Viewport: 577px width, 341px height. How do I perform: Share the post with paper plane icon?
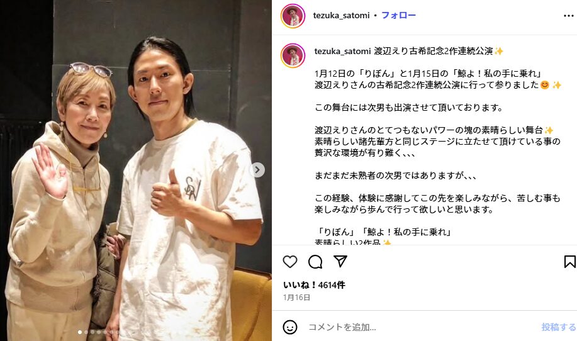coord(340,261)
